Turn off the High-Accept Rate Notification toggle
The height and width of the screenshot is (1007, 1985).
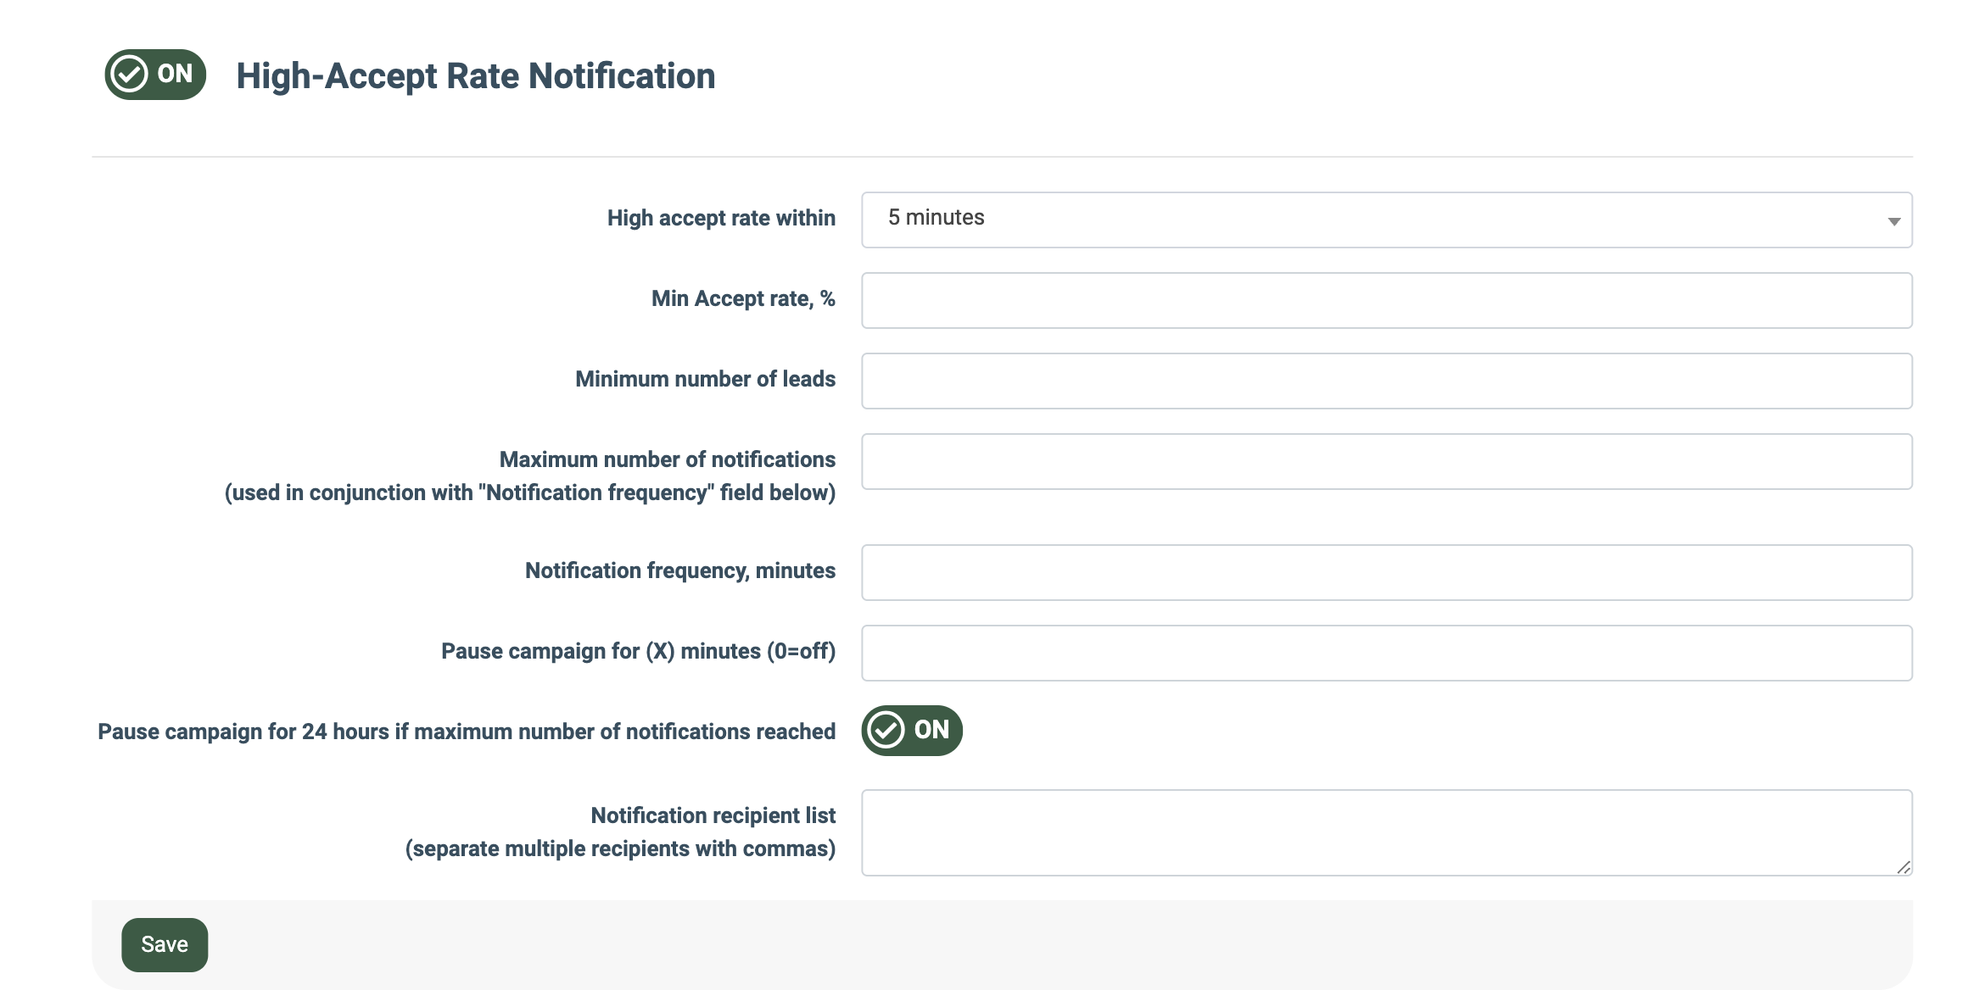click(155, 75)
